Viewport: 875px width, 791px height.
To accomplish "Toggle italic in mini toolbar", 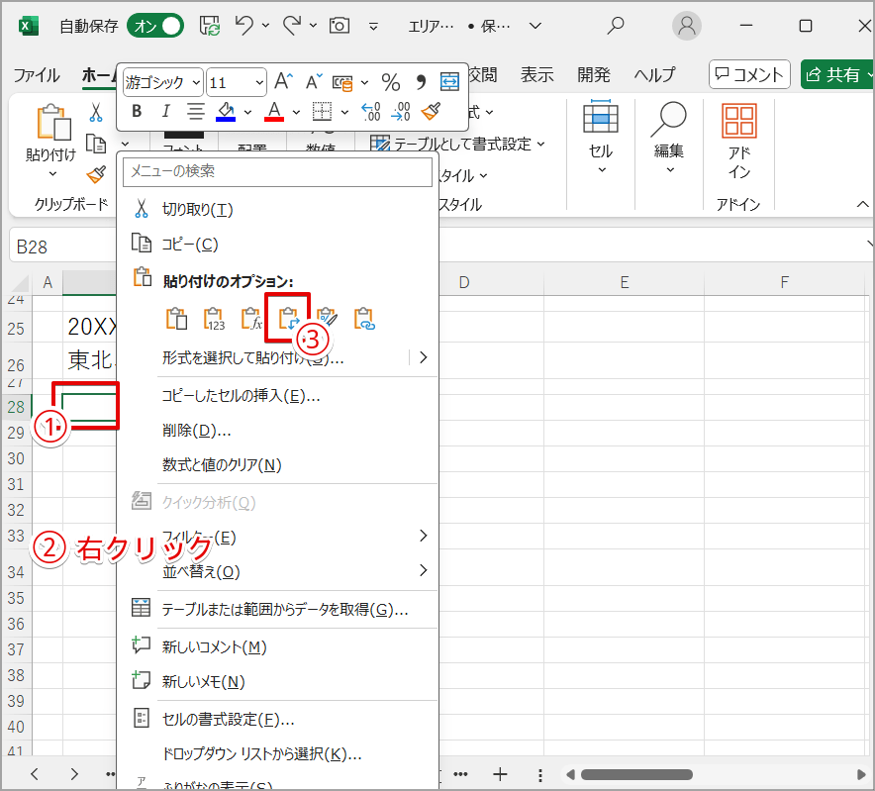I will (x=165, y=111).
